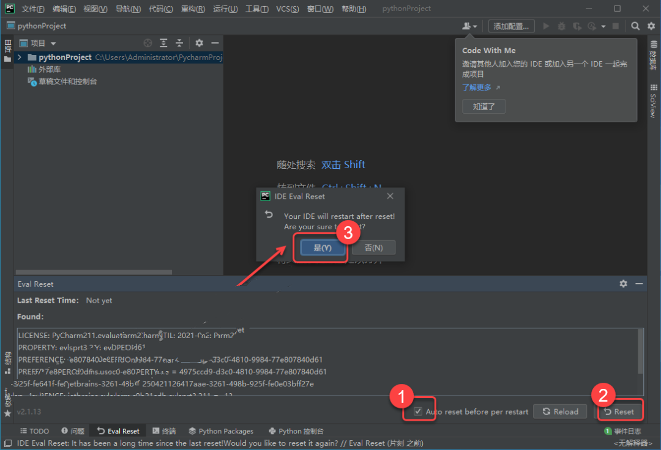This screenshot has width=661, height=450.
Task: Click the <无解释器> interpreter selector
Action: pyautogui.click(x=633, y=443)
